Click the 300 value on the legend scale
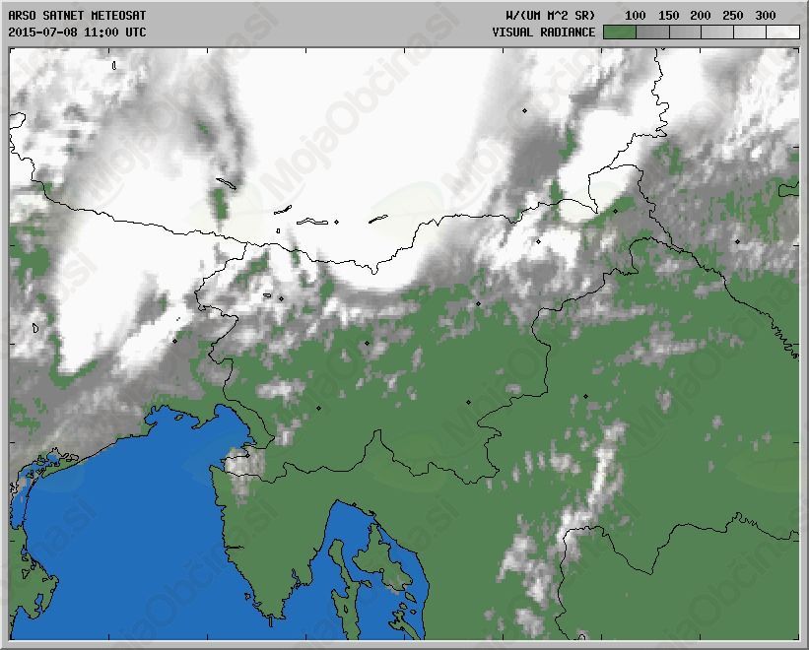Viewport: 809px width, 650px height. (765, 16)
